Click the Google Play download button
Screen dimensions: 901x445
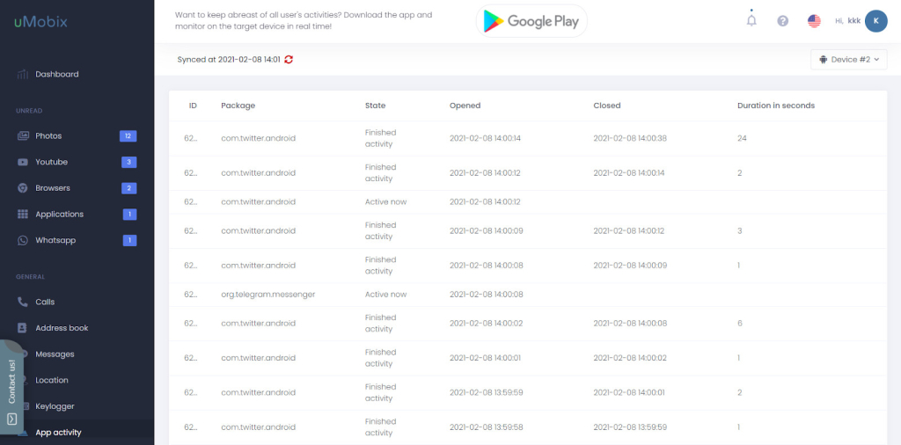point(531,21)
